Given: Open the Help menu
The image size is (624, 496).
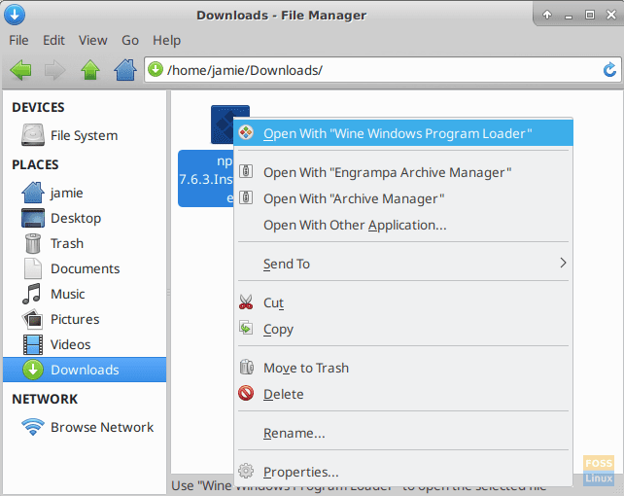Looking at the screenshot, I should [x=167, y=40].
